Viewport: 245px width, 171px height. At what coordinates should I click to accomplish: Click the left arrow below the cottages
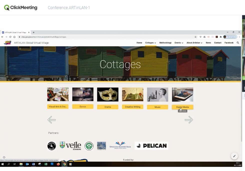[51, 120]
